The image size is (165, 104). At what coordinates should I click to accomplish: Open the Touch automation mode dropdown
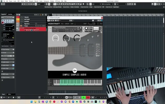pyautogui.click(x=41, y=4)
